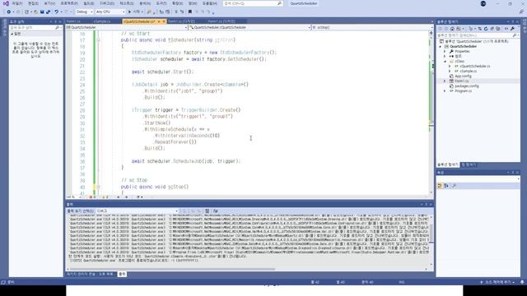The width and height of the screenshot is (527, 296).
Task: Click the New Project toolbar icon
Action: pos(26,12)
